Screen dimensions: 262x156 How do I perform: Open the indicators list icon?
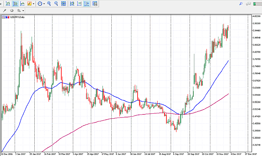(x=29, y=3)
